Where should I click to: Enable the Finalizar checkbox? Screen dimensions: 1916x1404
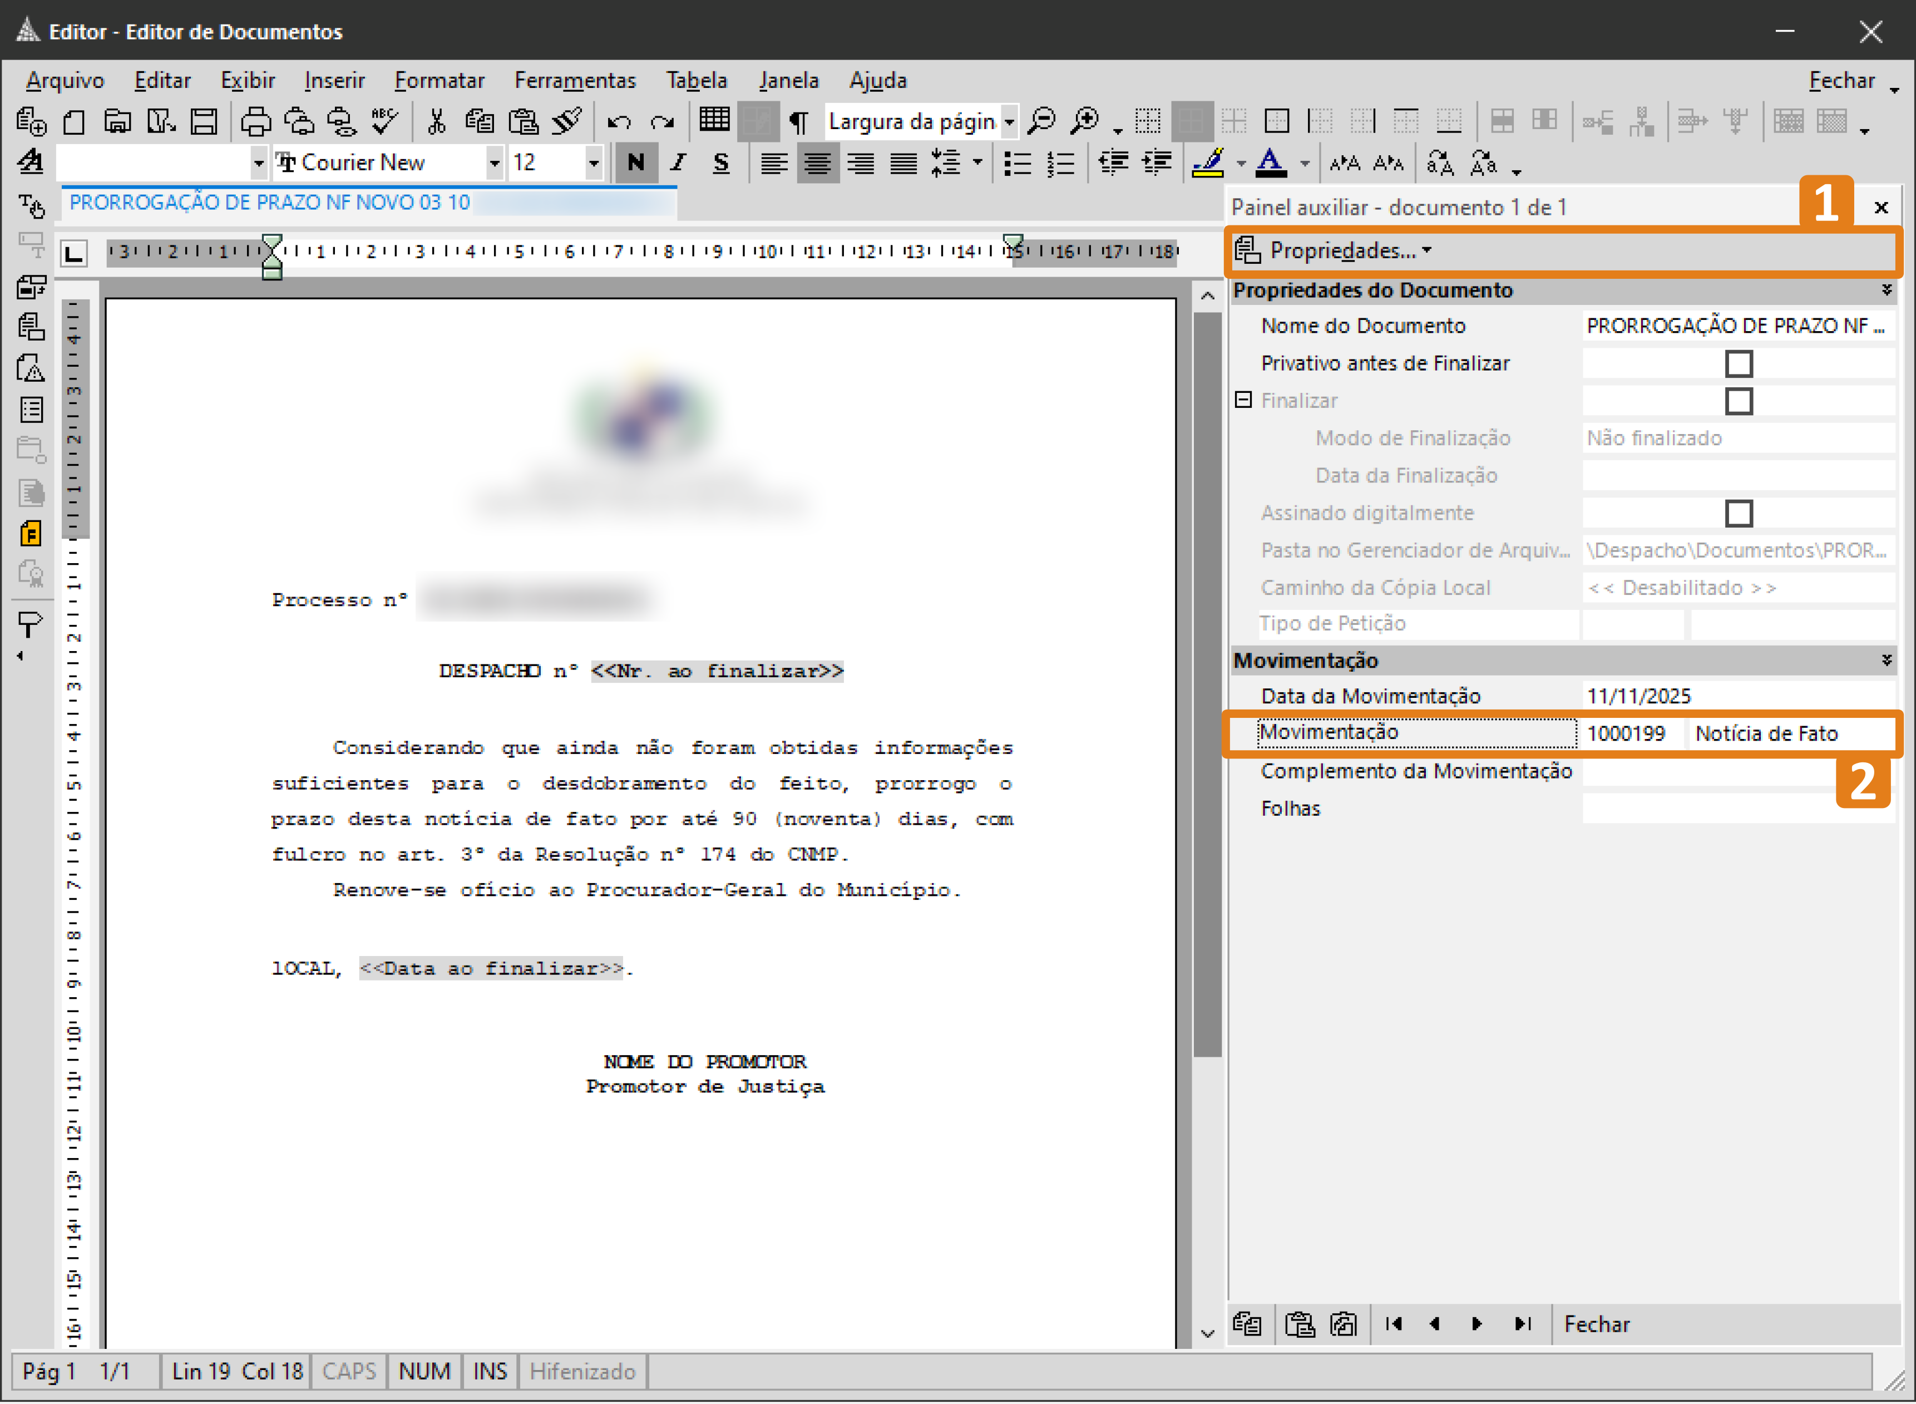1740,400
